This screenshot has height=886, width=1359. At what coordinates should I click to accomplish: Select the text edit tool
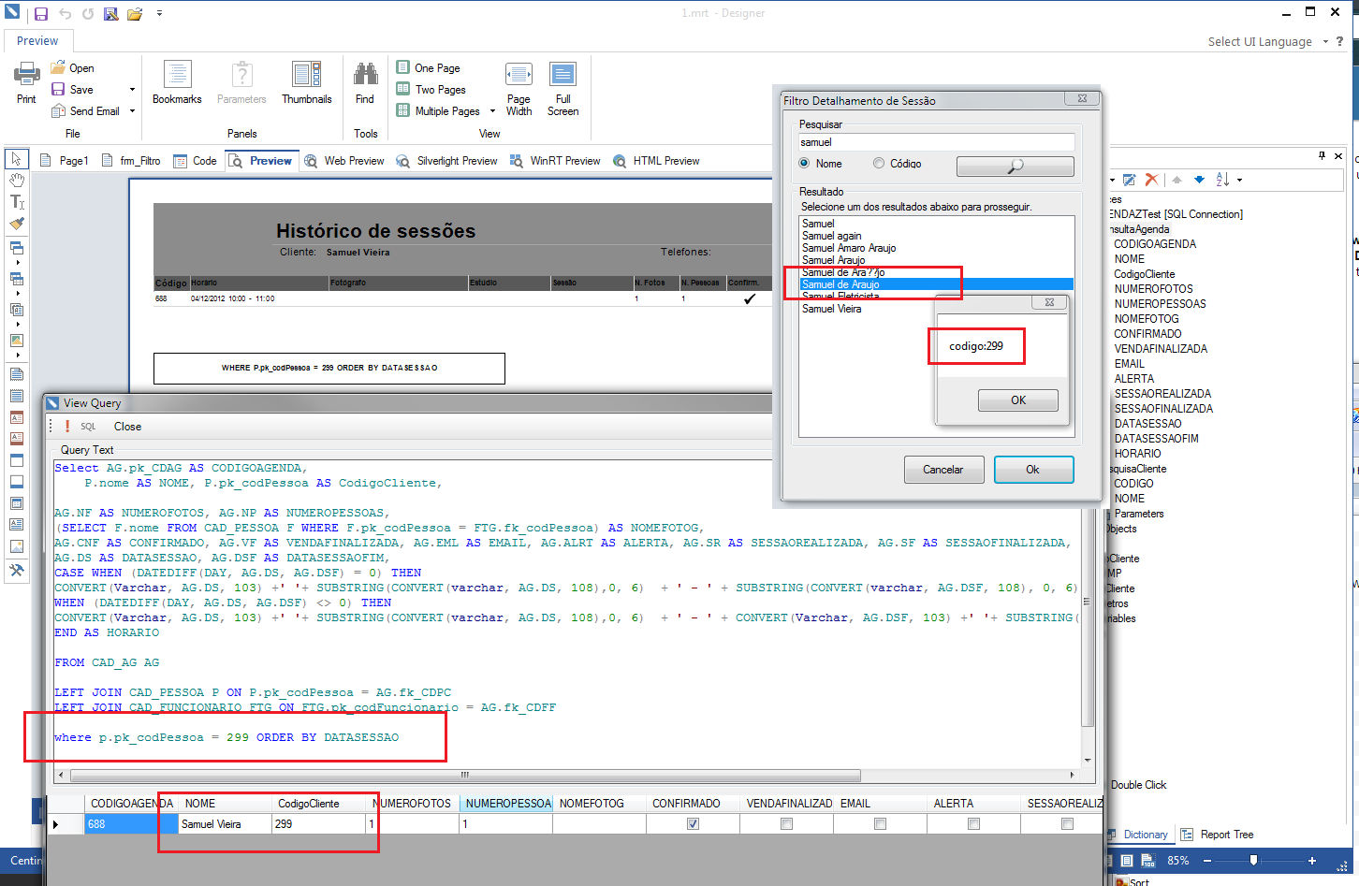(x=17, y=202)
